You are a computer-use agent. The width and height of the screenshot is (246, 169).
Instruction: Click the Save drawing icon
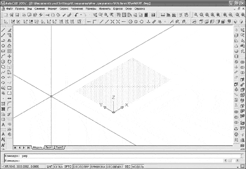17,15
